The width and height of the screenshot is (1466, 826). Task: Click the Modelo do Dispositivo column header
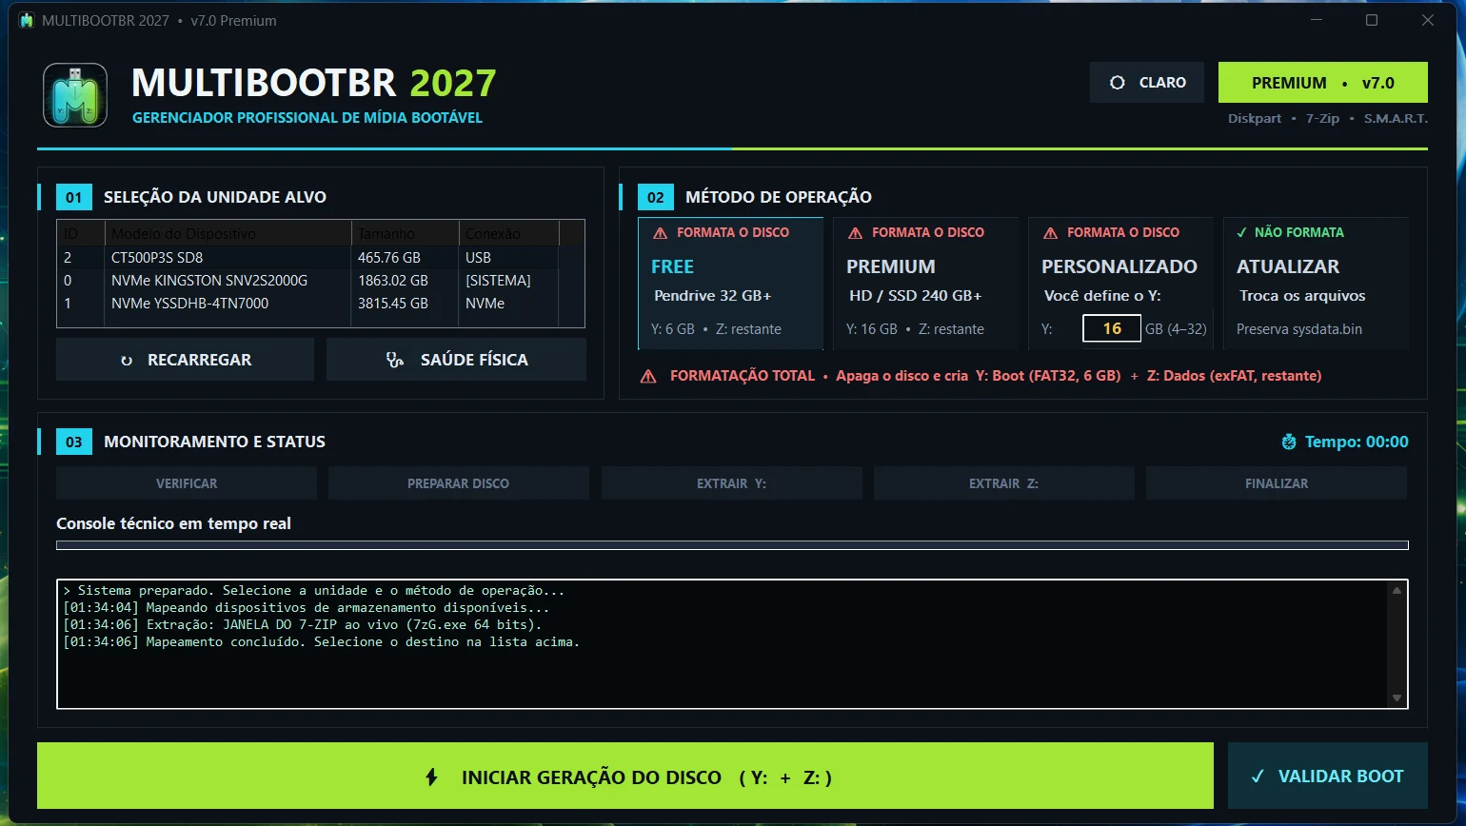(228, 234)
